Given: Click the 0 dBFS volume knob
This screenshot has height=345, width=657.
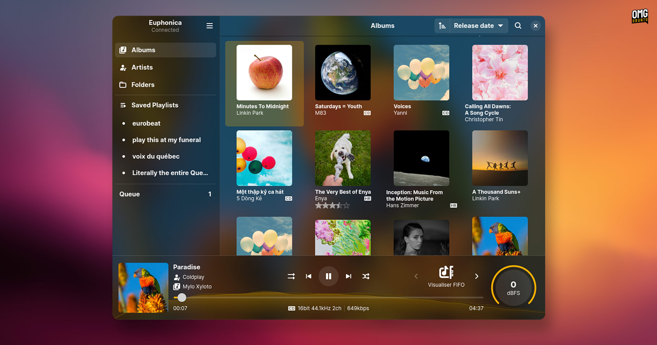Looking at the screenshot, I should click(x=513, y=288).
